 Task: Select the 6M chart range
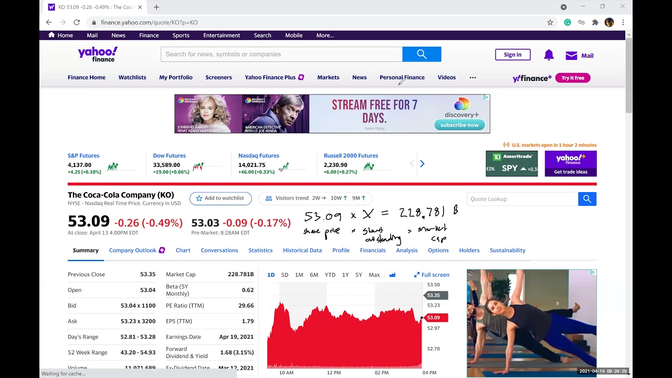[314, 275]
